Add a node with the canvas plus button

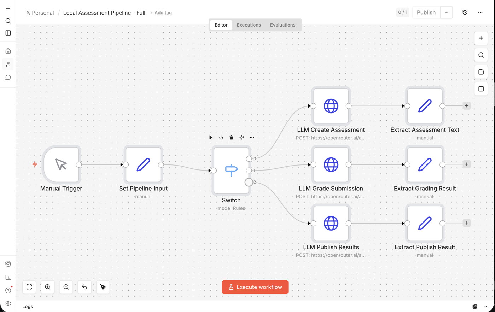click(481, 38)
